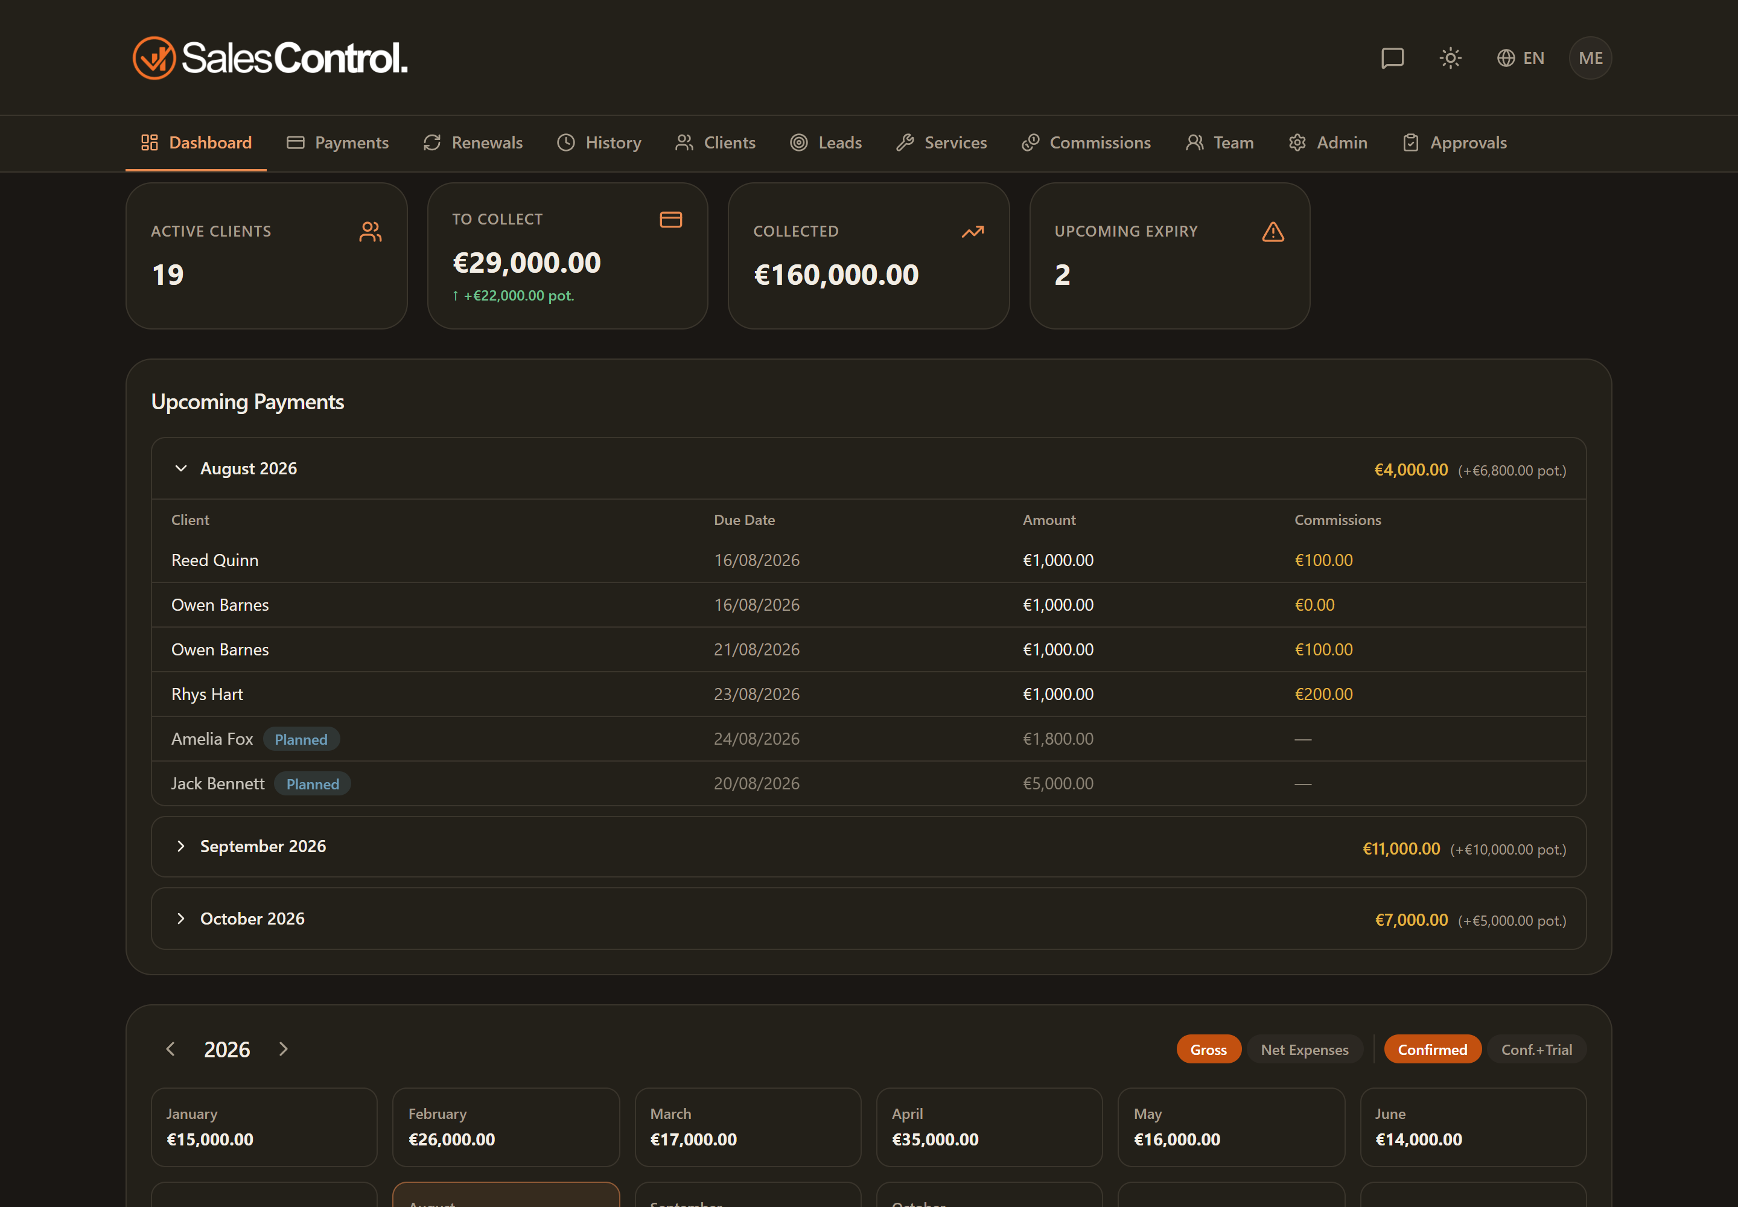This screenshot has height=1207, width=1738.
Task: Switch to the Services tab
Action: [x=941, y=142]
